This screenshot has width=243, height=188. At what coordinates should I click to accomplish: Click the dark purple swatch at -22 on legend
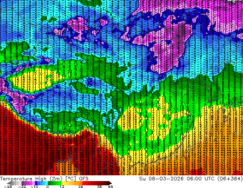[23, 183]
